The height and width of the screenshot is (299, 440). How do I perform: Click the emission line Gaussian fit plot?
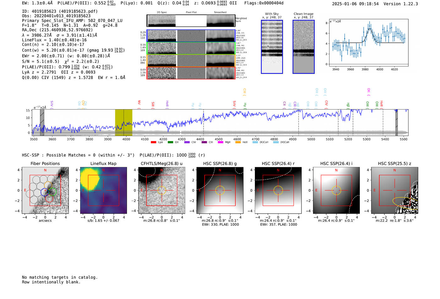[x=368, y=43]
